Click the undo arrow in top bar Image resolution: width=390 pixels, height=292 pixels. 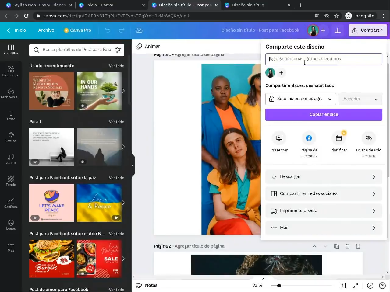107,30
